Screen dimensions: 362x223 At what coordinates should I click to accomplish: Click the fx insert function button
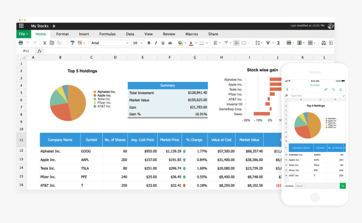tap(40, 51)
